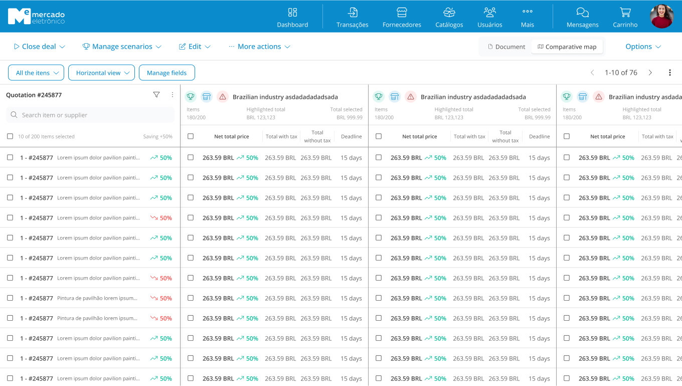
Task: Click the search magnifier icon
Action: [14, 115]
